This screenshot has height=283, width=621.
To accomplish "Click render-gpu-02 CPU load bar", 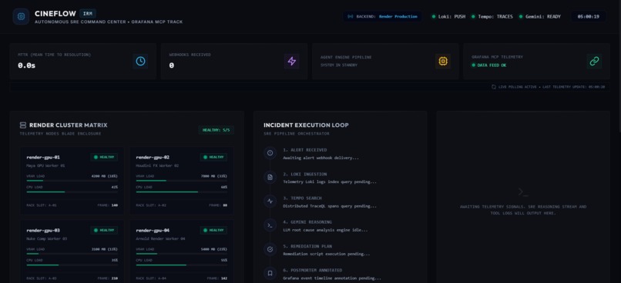I will 181,192.
